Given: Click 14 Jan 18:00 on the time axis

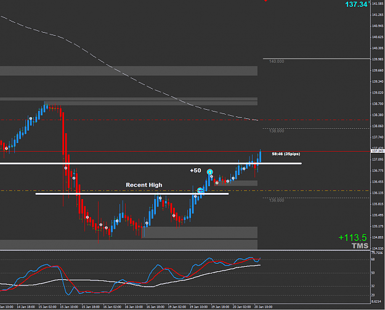Looking at the screenshot, I should click(26, 307).
